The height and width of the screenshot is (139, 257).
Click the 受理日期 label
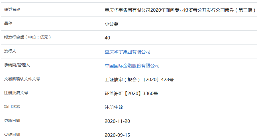click(12, 134)
